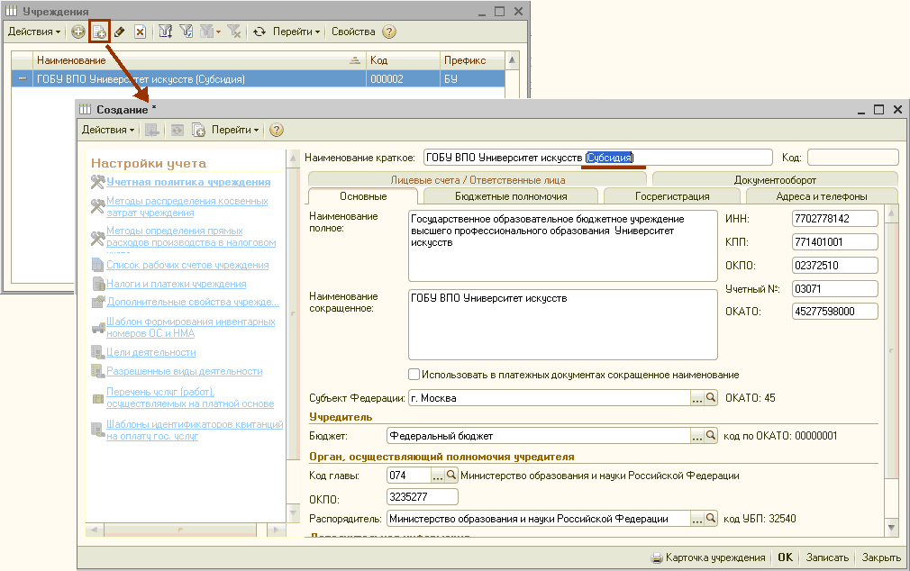Click the copy item icon highlighted in the Учреждения toolbar
This screenshot has width=910, height=571.
pyautogui.click(x=99, y=32)
